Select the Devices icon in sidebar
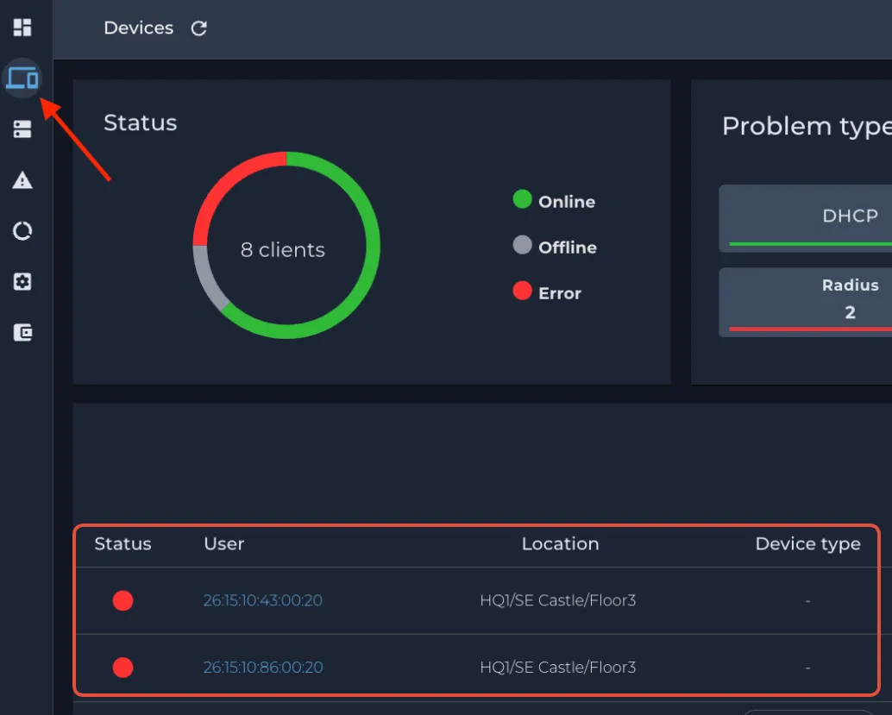This screenshot has width=892, height=715. [x=22, y=78]
